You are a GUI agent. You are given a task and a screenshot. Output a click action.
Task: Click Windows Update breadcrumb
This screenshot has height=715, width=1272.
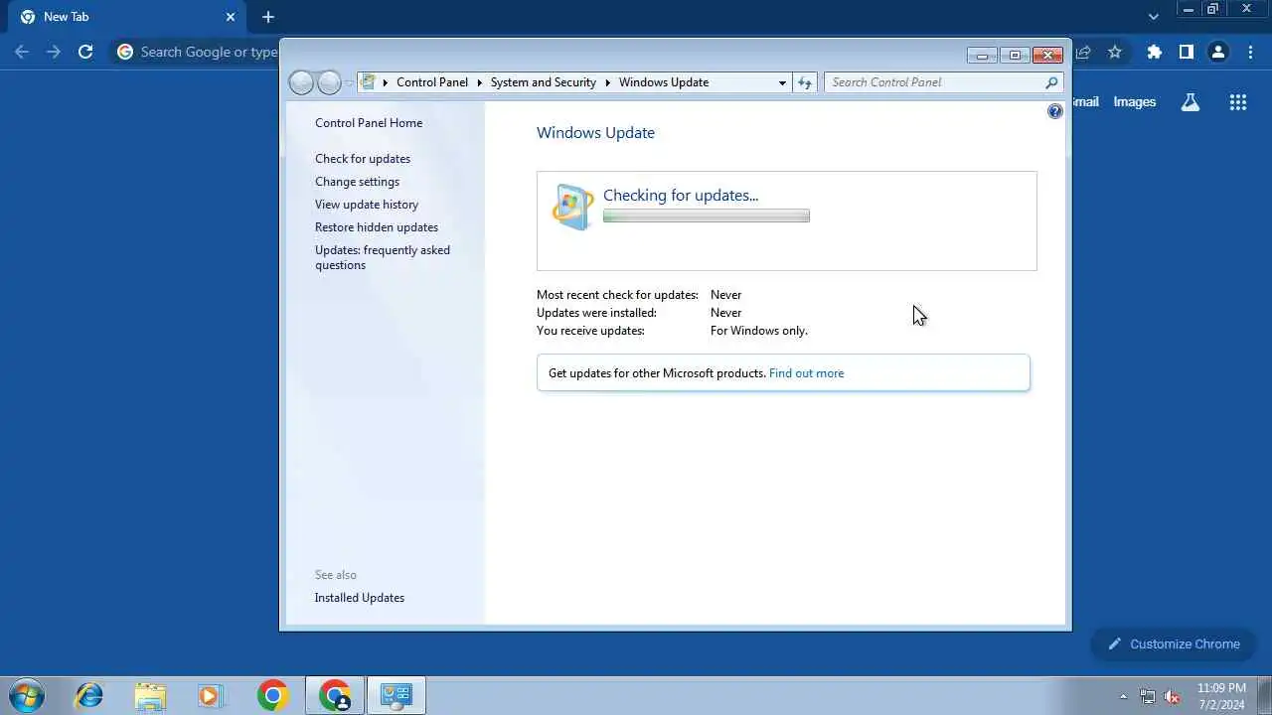[x=664, y=82]
